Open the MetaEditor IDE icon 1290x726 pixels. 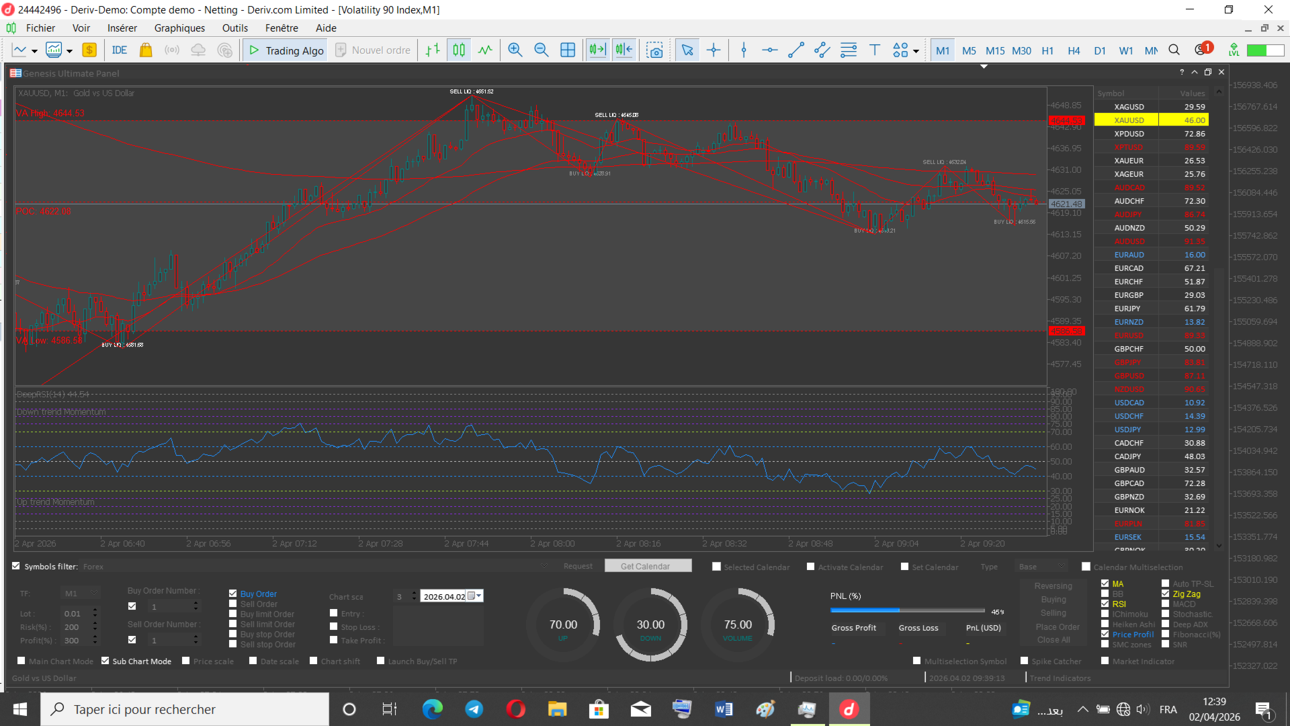tap(120, 50)
